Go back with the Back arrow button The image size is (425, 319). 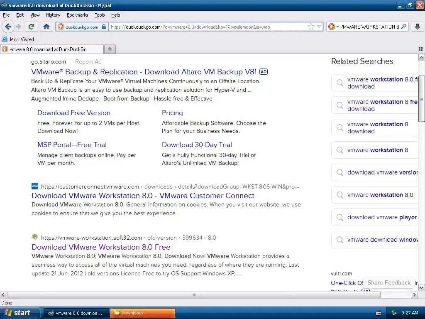8,27
